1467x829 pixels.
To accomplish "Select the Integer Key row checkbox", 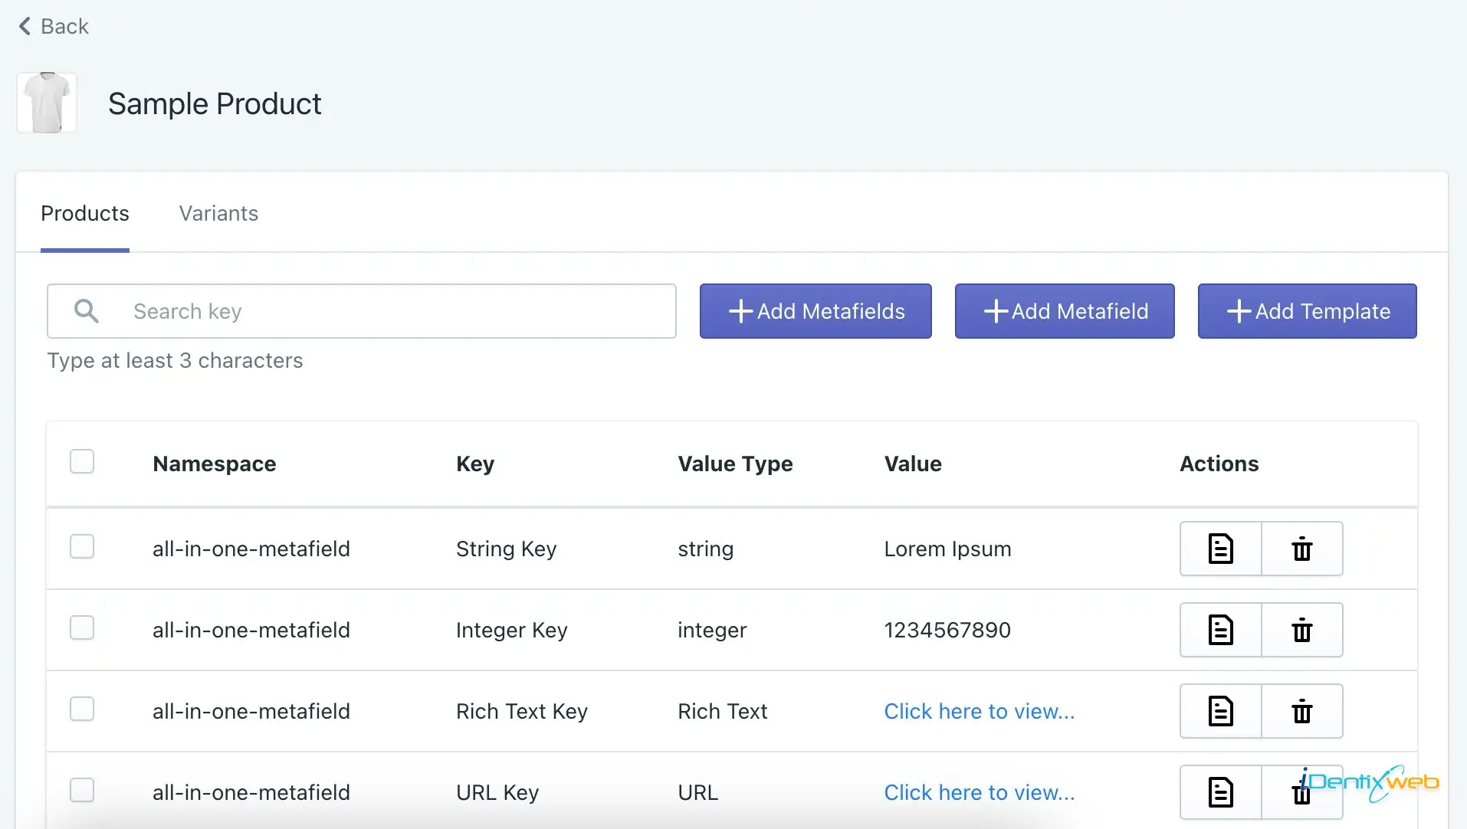I will [82, 628].
